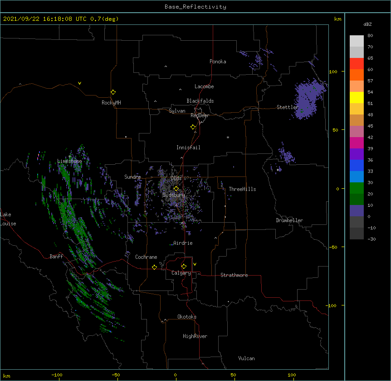Click the large purple echo near Stettler
Viewport: 391px width, 381px height.
307,100
